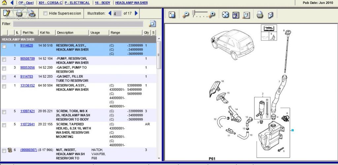Click inside the Filter input field
This screenshot has width=338, height=165.
click(78, 24)
